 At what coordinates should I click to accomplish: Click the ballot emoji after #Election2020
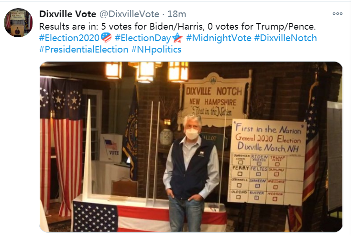point(106,38)
